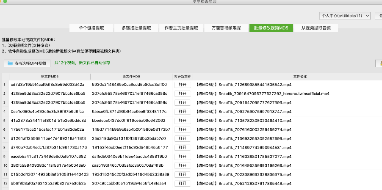382x190 pixels.
Task: Select original MD5 cd7d3e19b9f4caf9df3c8e59d033d42a
Action: [47, 85]
